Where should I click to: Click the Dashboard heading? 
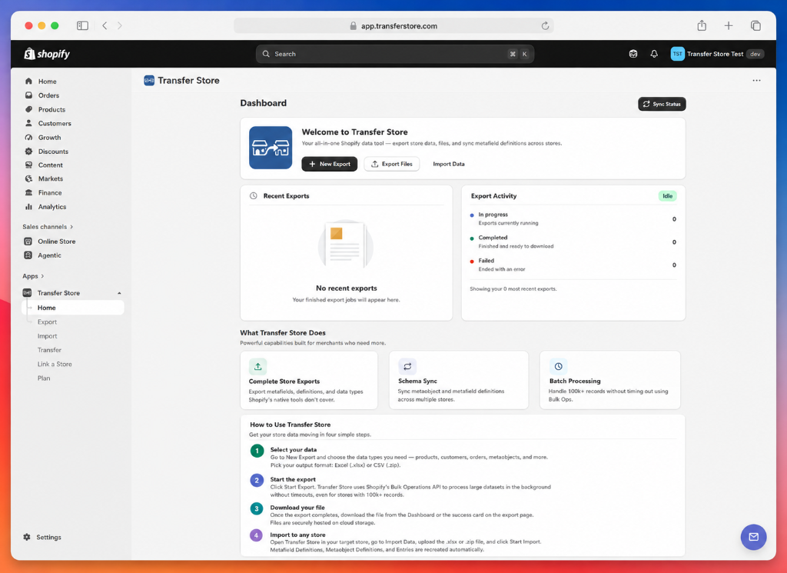click(x=263, y=103)
